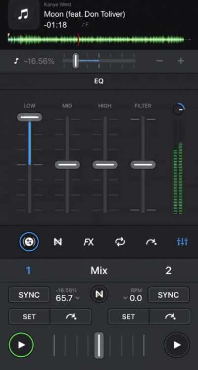The image size is (198, 370).
Task: Click the music note album artwork
Action: [23, 14]
